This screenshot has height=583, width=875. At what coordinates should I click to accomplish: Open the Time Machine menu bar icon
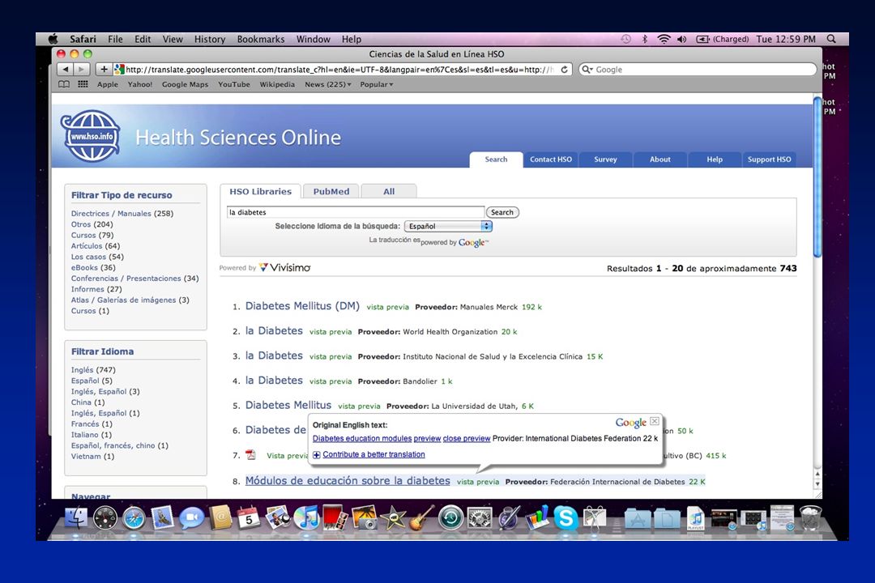coord(626,39)
